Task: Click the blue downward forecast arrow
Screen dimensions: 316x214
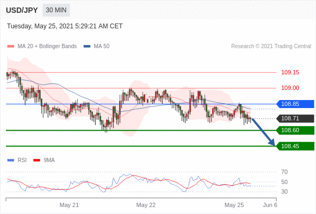Action: (x=264, y=132)
